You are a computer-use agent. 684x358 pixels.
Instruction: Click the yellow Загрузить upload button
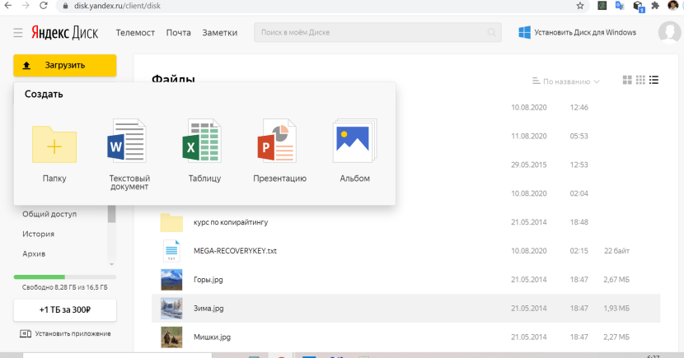pyautogui.click(x=65, y=65)
